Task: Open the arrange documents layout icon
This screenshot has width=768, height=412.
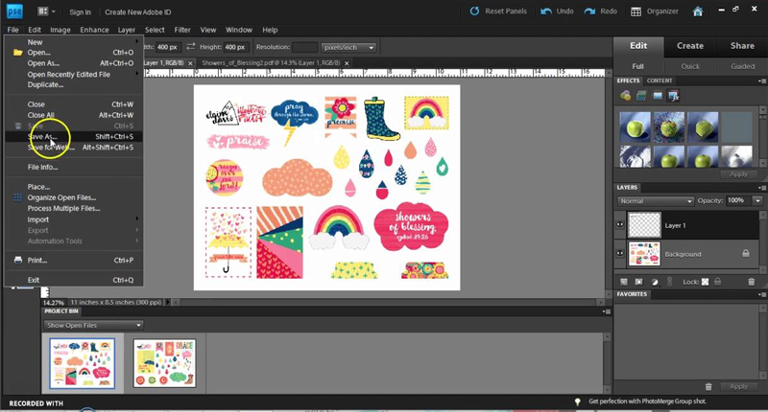Action: (x=46, y=11)
